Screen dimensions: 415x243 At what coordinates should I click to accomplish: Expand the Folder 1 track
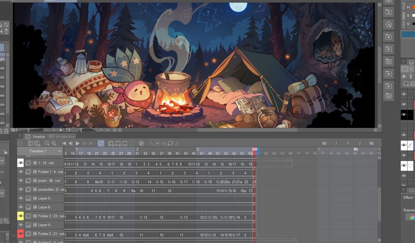(x=35, y=172)
